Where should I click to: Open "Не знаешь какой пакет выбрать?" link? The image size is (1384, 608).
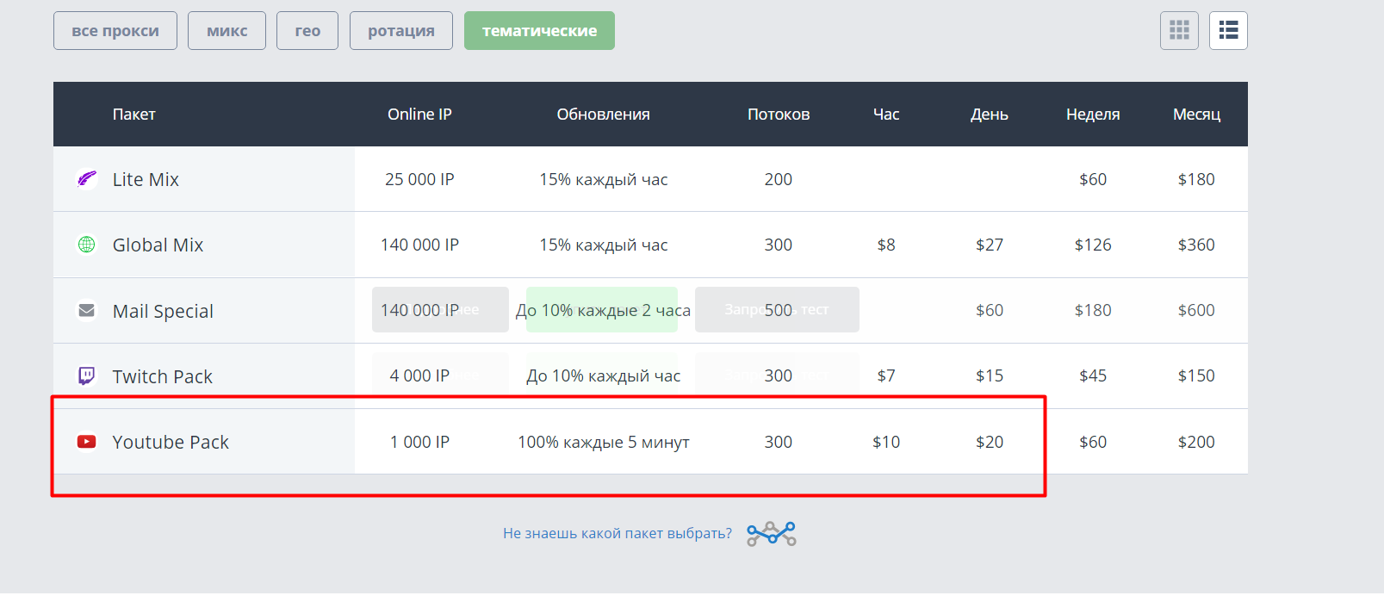(617, 534)
